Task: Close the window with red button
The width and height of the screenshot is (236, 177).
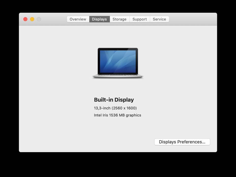Action: pos(25,19)
